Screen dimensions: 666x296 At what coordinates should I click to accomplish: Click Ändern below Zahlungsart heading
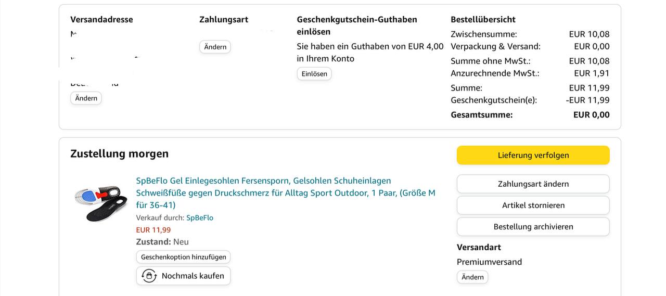[x=215, y=47]
